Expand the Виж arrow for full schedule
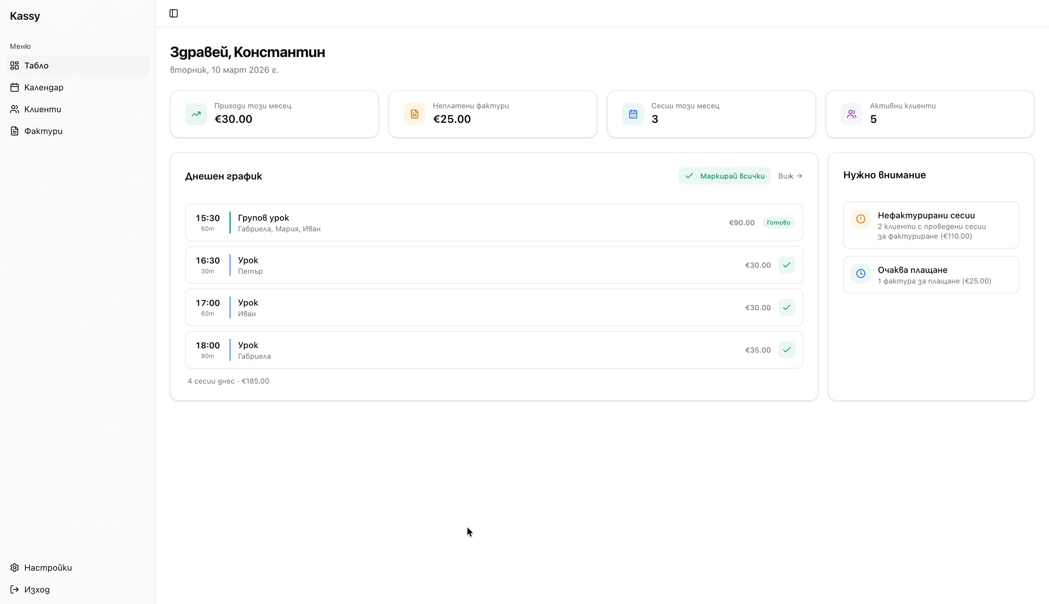 point(790,176)
